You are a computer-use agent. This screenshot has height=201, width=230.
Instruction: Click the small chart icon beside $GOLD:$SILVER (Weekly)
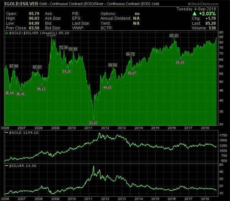point(7,33)
